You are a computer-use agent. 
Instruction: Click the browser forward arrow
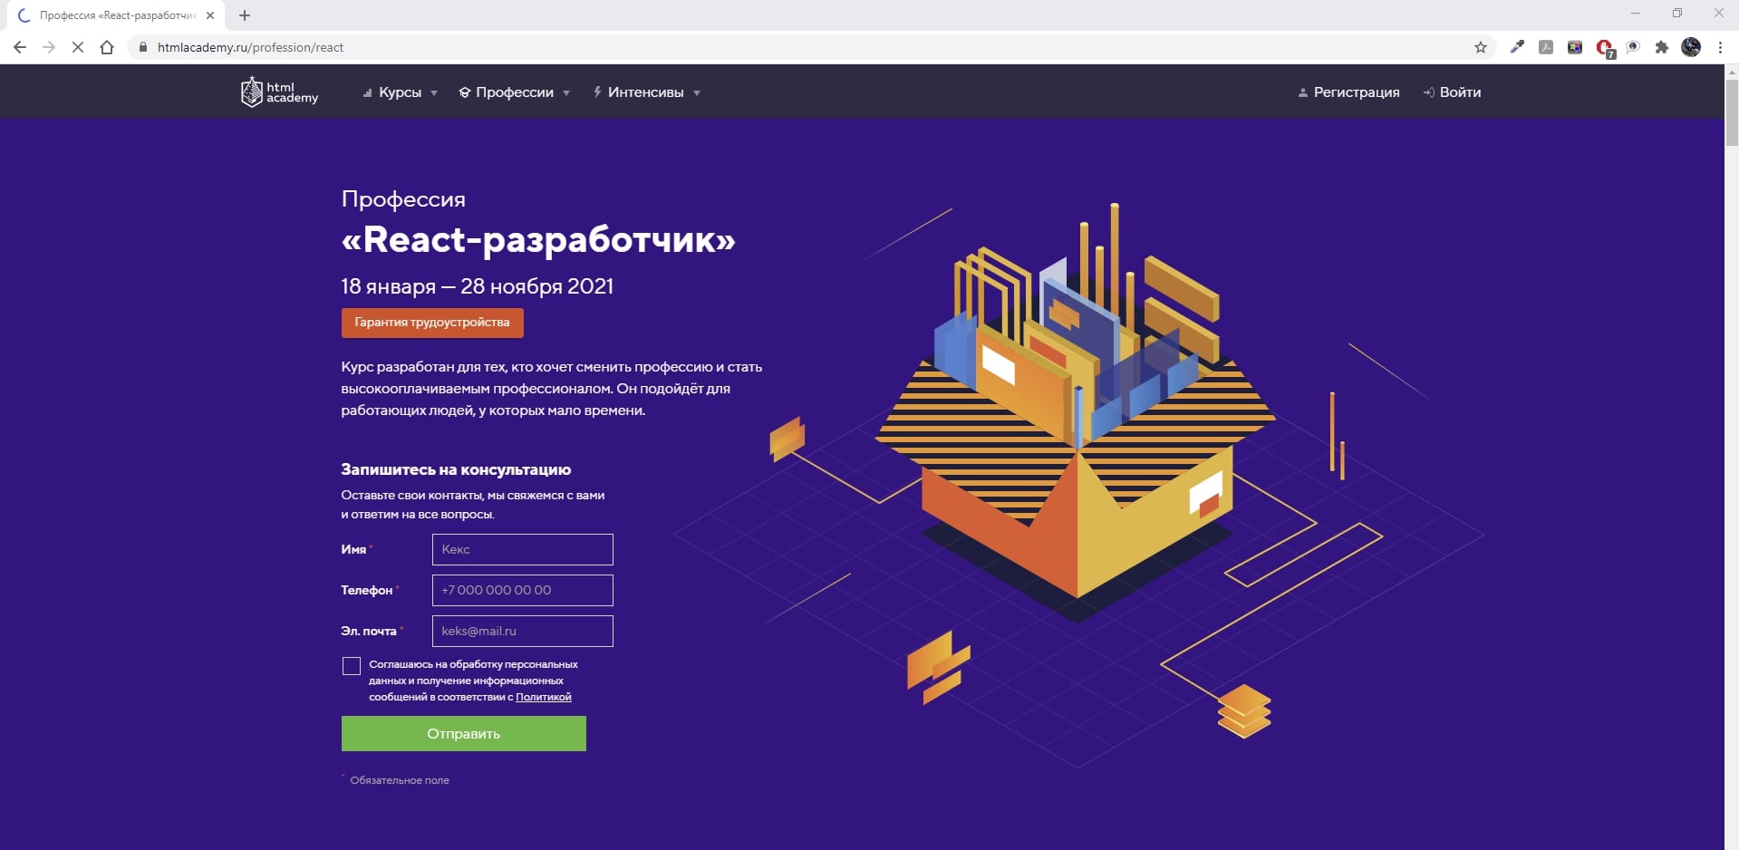click(49, 47)
